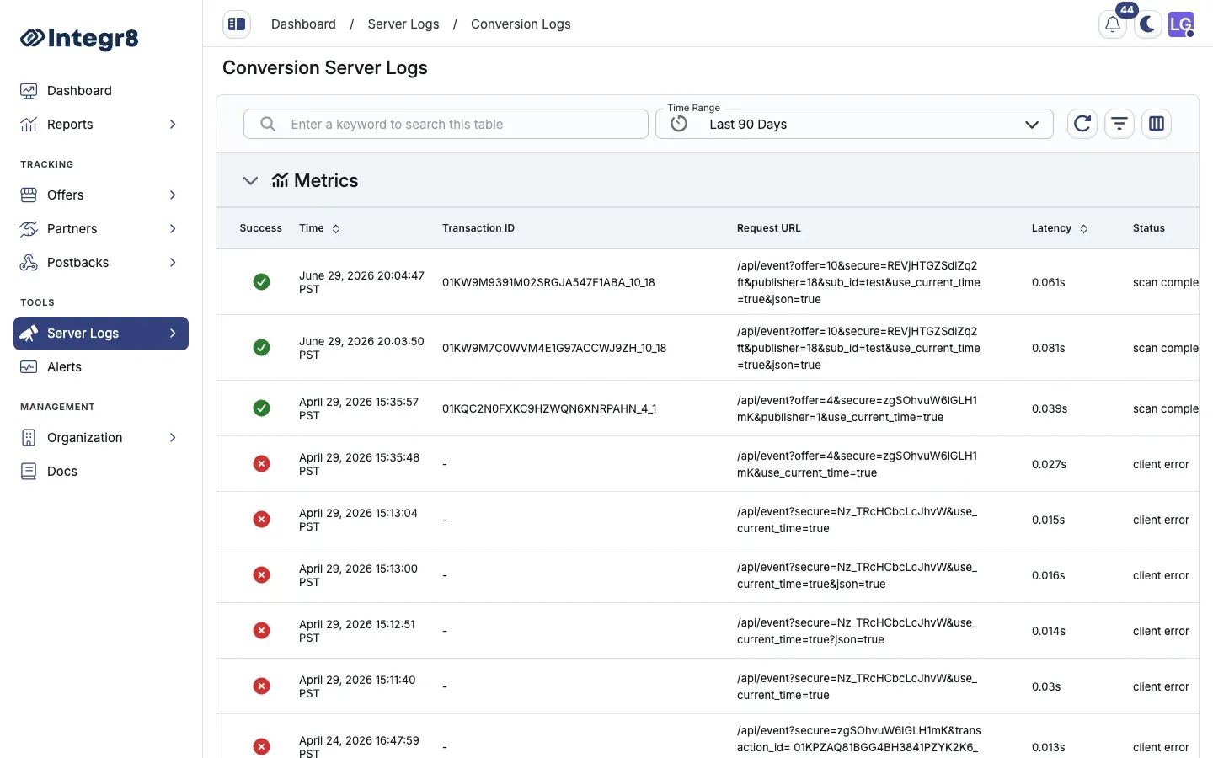Click the error icon for April 24 row

[262, 746]
